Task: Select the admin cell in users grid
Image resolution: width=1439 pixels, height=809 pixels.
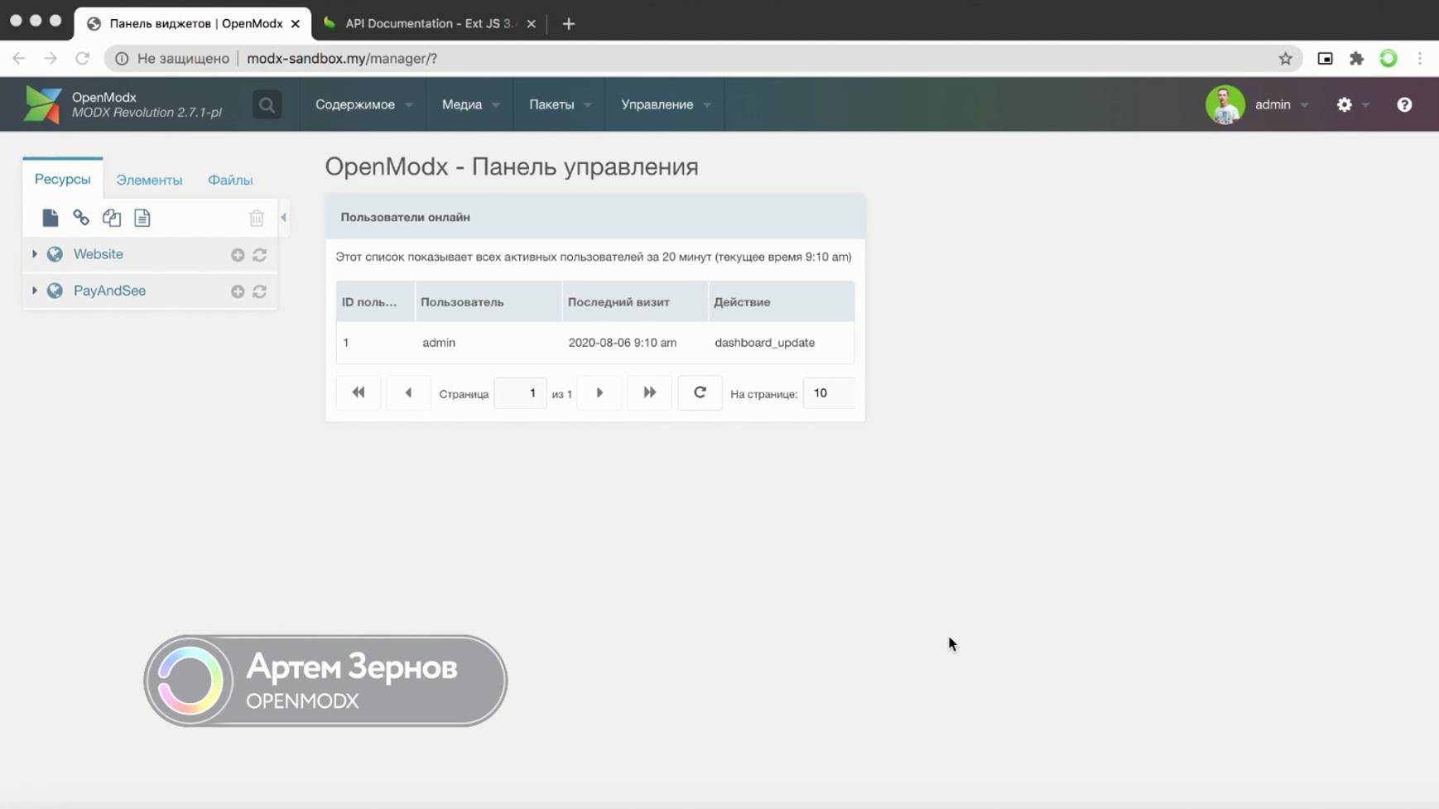Action: [x=439, y=342]
